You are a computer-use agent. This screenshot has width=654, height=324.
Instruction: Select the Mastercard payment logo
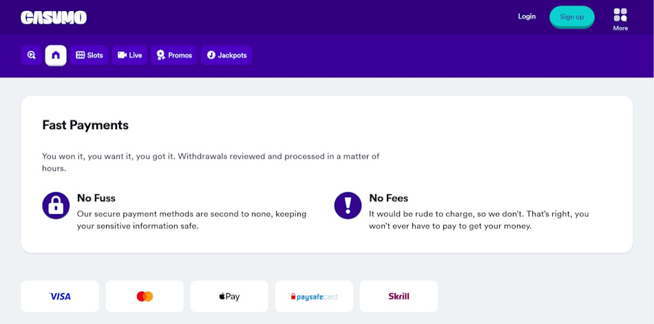pos(145,297)
